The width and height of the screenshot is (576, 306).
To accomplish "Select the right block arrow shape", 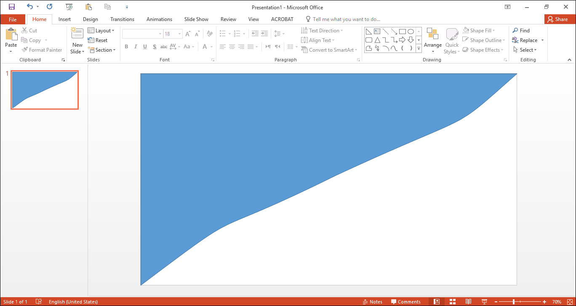I will 402,40.
